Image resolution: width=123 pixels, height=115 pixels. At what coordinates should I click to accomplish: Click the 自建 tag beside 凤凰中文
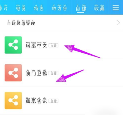[x=53, y=45]
